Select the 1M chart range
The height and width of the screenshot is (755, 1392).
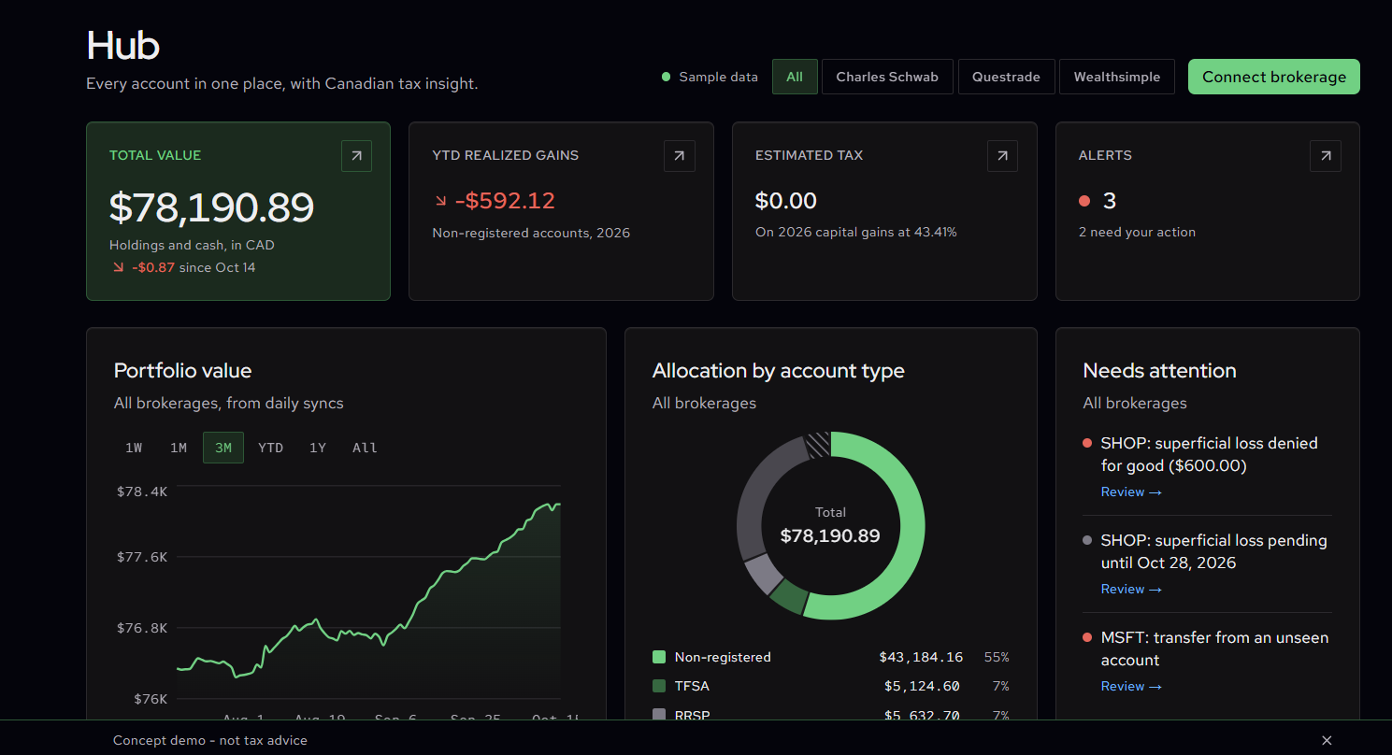pyautogui.click(x=179, y=448)
